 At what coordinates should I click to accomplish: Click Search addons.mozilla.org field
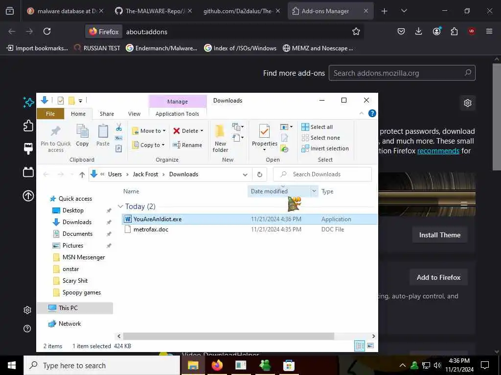tap(402, 73)
